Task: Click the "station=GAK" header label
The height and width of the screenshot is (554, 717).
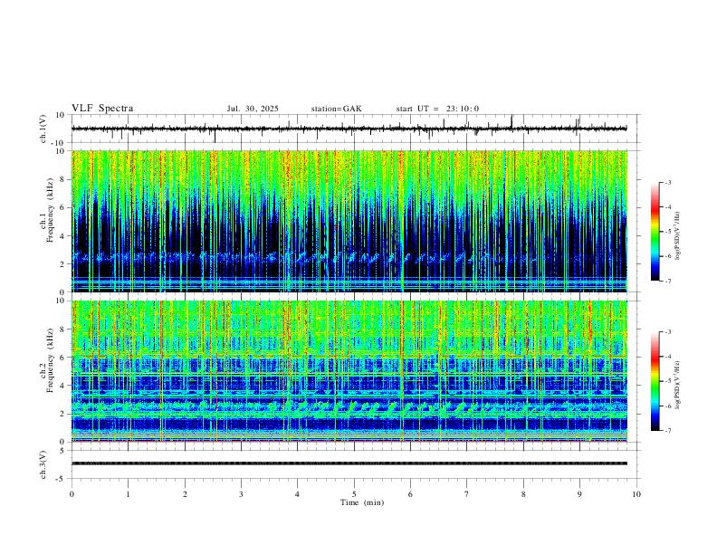Action: tap(336, 109)
